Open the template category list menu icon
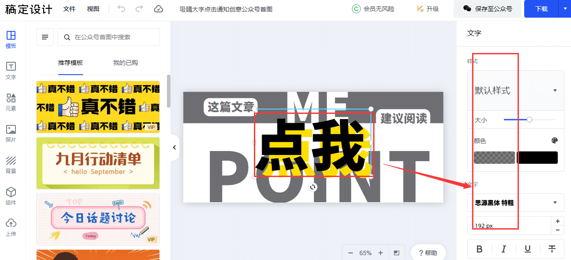The image size is (571, 260). (x=45, y=37)
